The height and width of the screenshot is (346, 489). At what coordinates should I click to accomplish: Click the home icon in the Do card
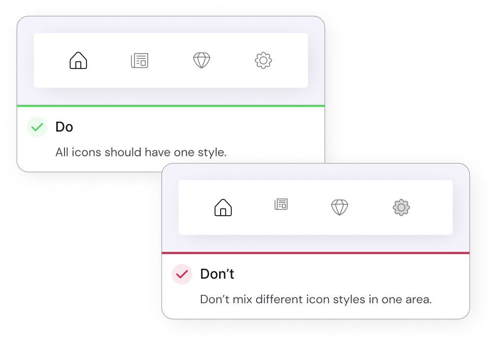point(78,60)
